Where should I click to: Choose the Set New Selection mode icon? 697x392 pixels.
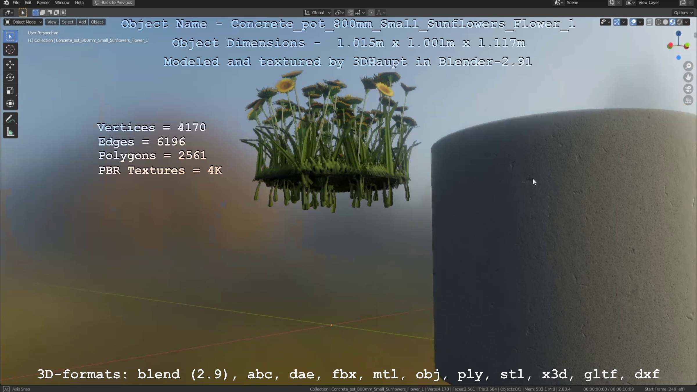tap(35, 12)
